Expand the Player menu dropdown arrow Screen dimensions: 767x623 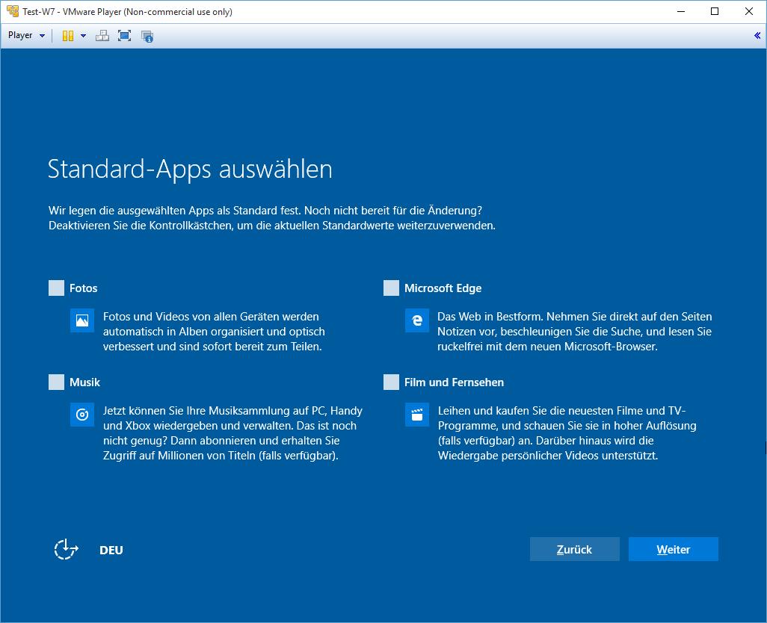pyautogui.click(x=42, y=36)
